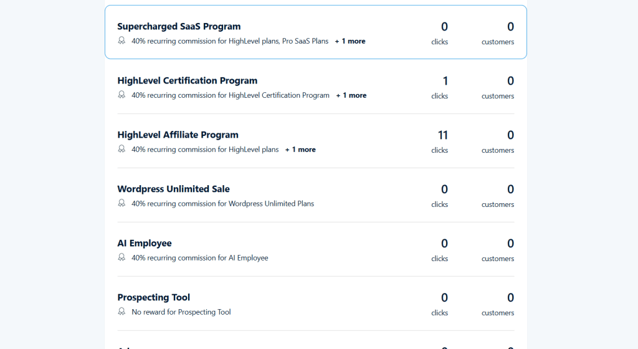The width and height of the screenshot is (638, 349).
Task: Open the Prospecting Tool program title
Action: click(x=153, y=297)
